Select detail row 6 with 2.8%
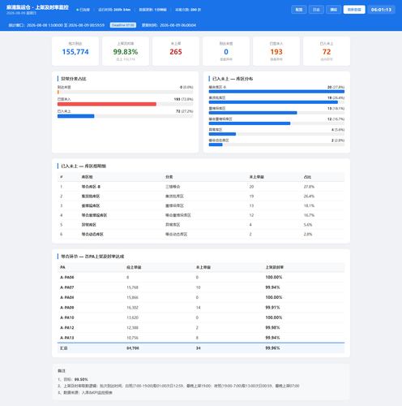The height and width of the screenshot is (406, 402). [x=201, y=234]
